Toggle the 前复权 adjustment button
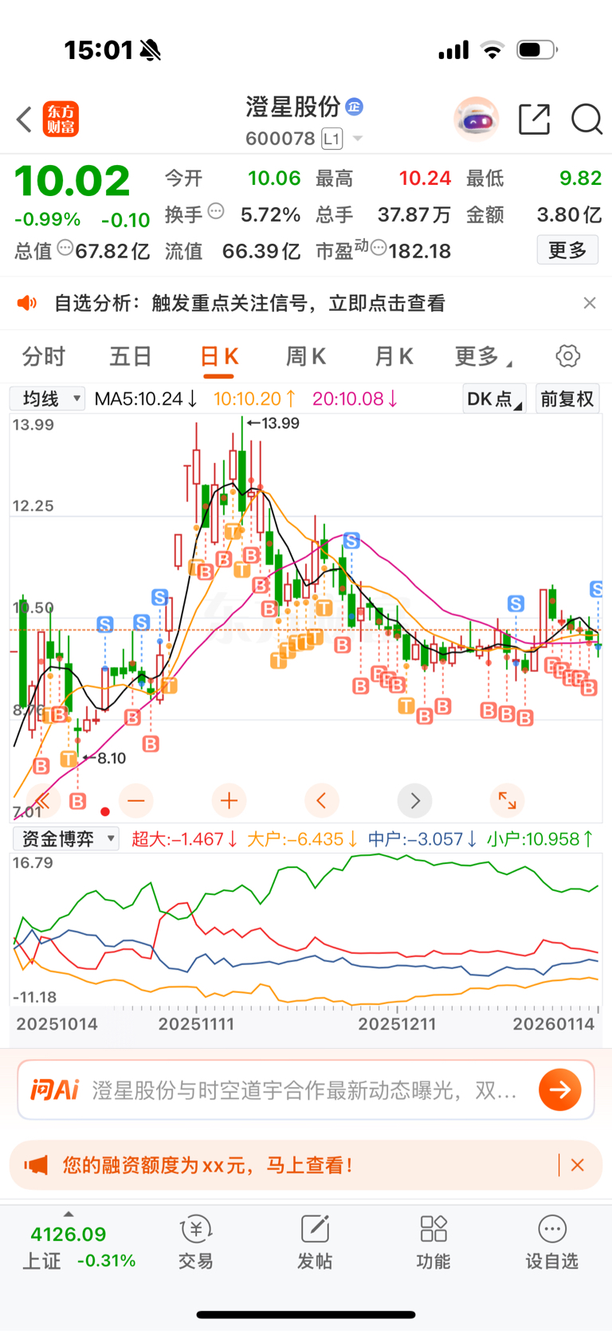This screenshot has height=1331, width=612. coord(567,399)
